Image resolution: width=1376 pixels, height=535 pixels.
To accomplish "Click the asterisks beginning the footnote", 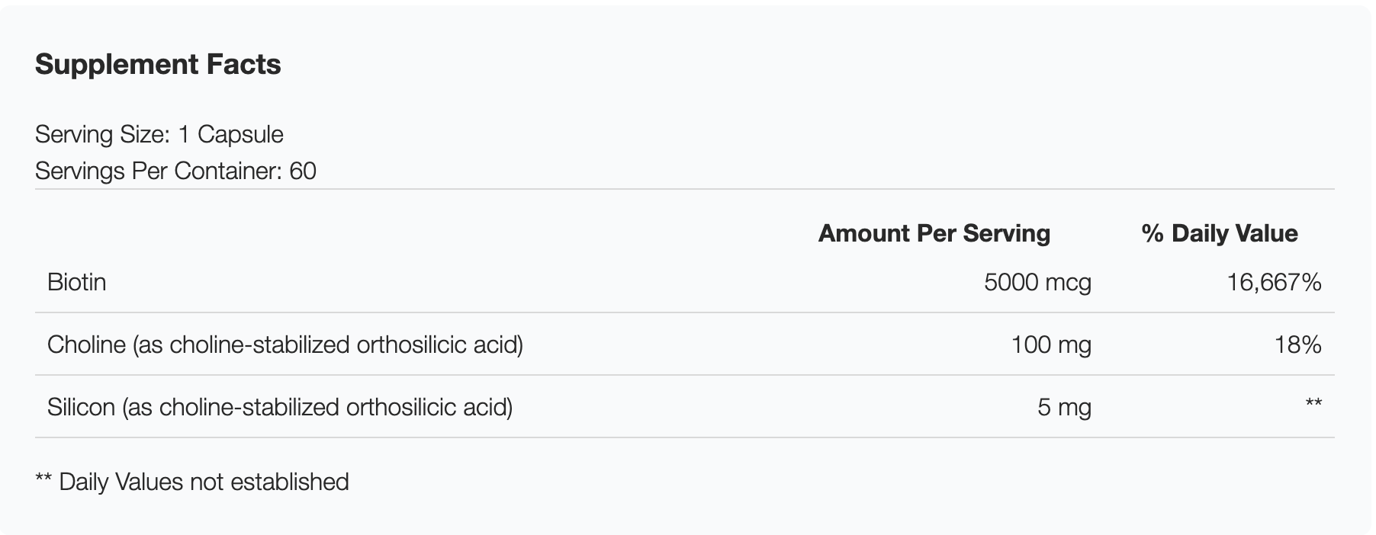I will point(43,479).
